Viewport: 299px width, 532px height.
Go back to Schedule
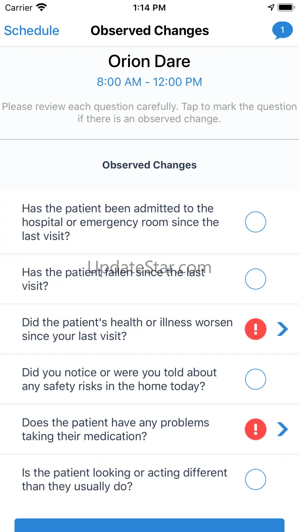coord(31,31)
